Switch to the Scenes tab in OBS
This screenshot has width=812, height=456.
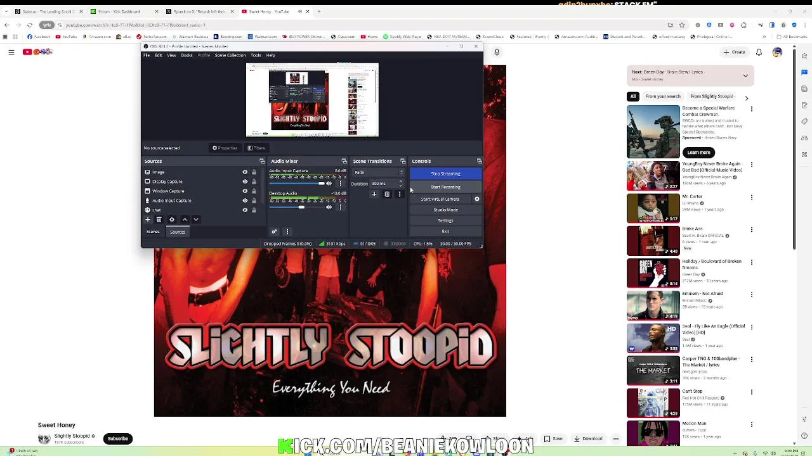click(x=153, y=232)
